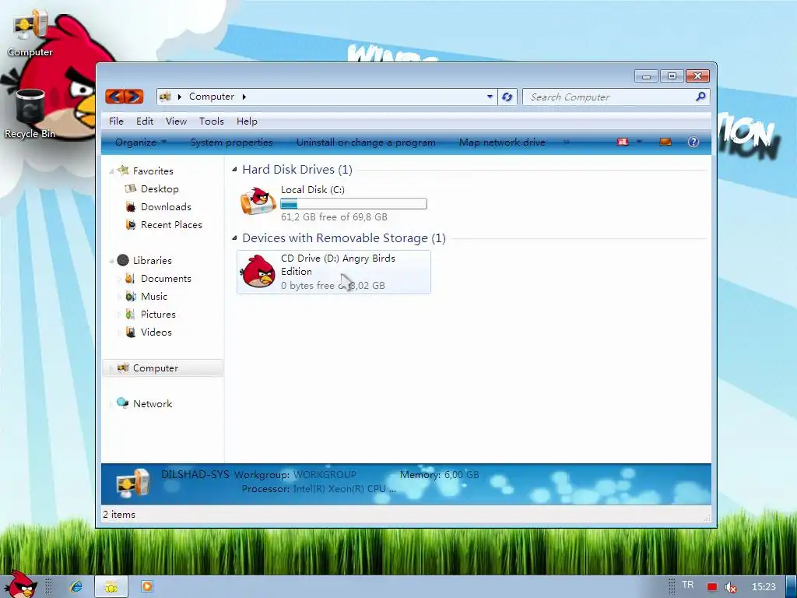Click the Explorer taskbar button
The width and height of the screenshot is (797, 598).
click(x=111, y=587)
